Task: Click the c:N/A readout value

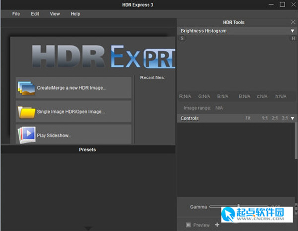Action: [262, 96]
